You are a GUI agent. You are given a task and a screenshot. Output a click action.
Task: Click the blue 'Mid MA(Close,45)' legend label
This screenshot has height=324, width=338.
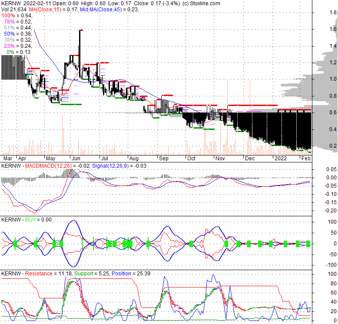pos(101,10)
